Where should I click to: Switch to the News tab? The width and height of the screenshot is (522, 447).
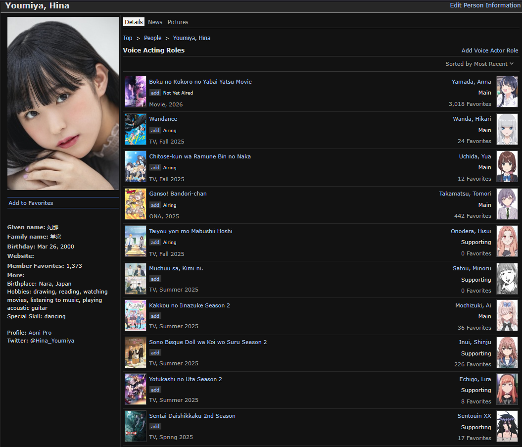coord(155,22)
